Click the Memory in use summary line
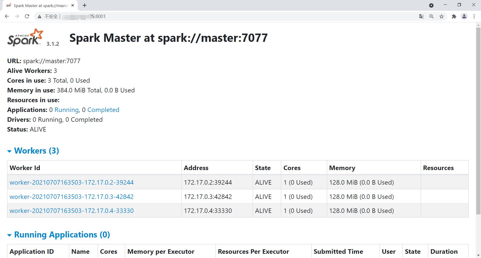 tap(71, 90)
